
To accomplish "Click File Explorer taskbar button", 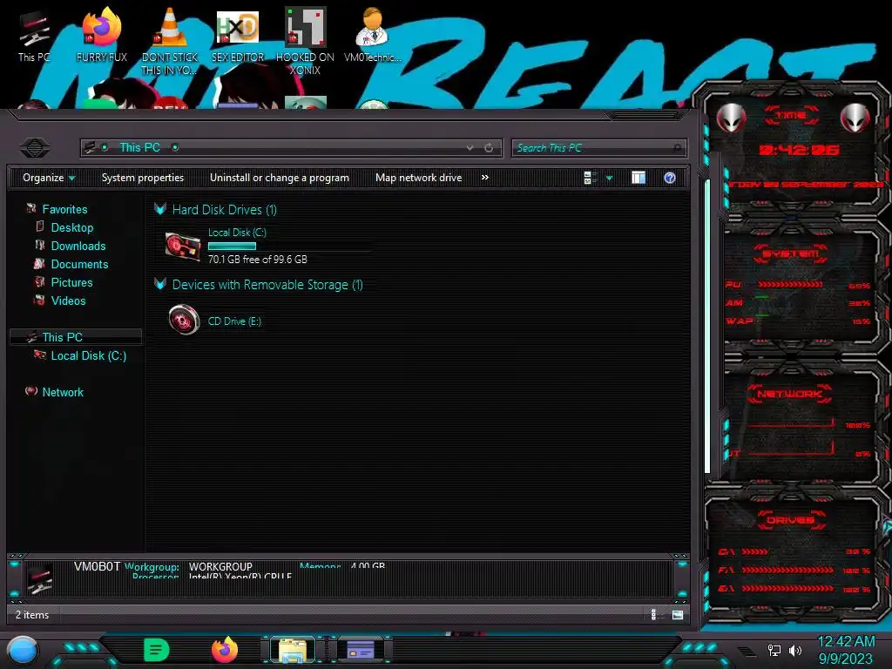I will pos(293,650).
